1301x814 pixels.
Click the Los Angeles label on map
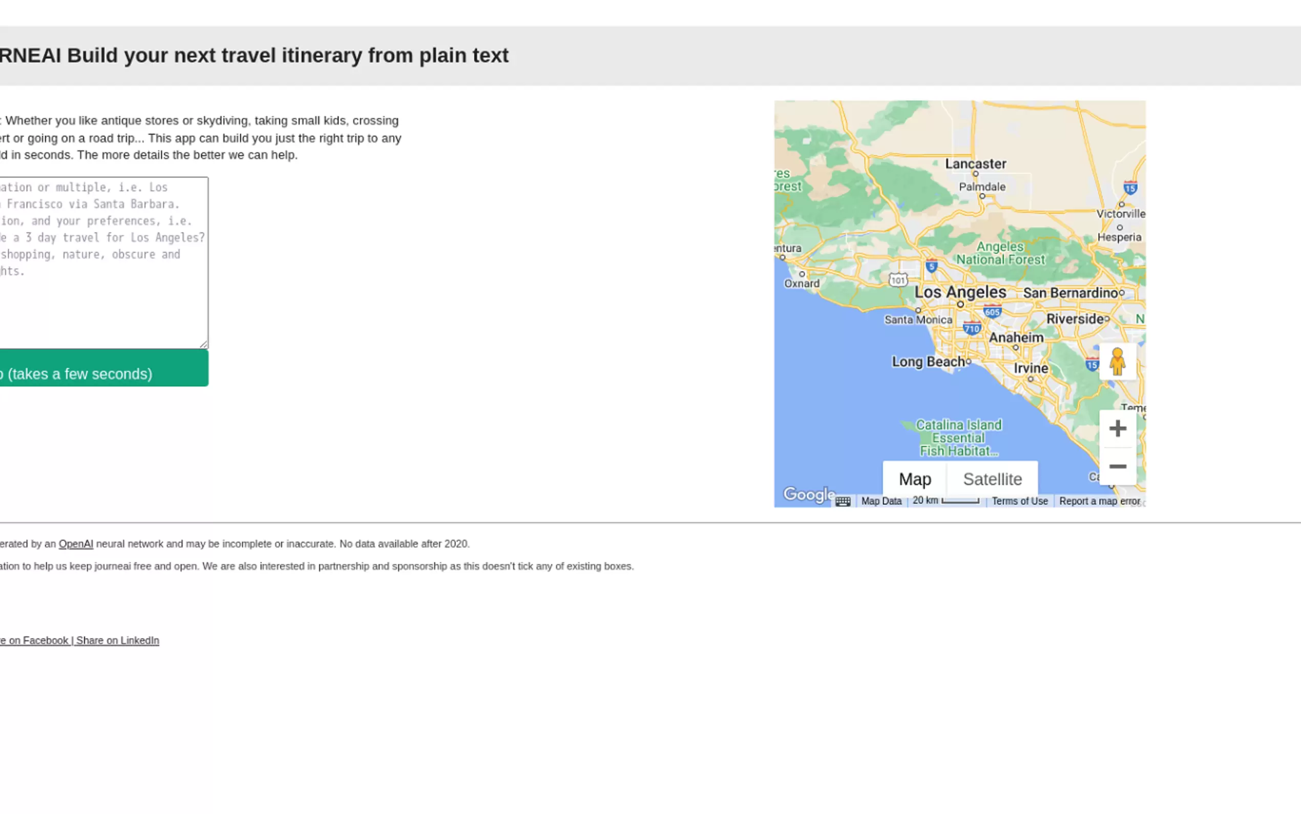[960, 292]
